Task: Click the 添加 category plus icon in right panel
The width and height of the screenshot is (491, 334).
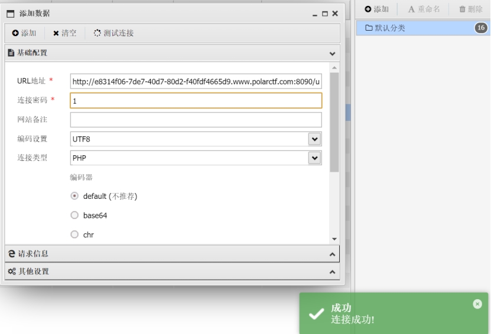Action: coord(368,9)
